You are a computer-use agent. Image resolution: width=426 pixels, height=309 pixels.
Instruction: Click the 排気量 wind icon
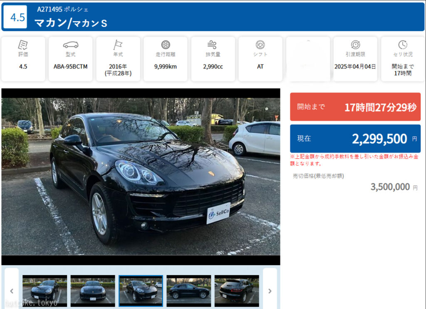(x=213, y=45)
